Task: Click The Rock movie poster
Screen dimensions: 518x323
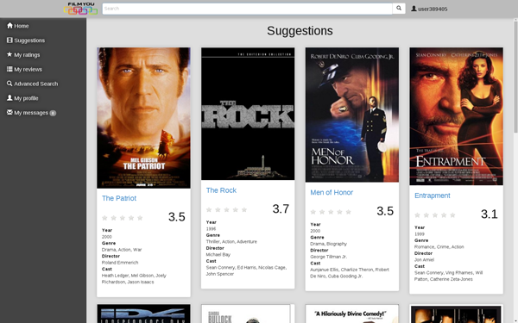Action: 248,114
